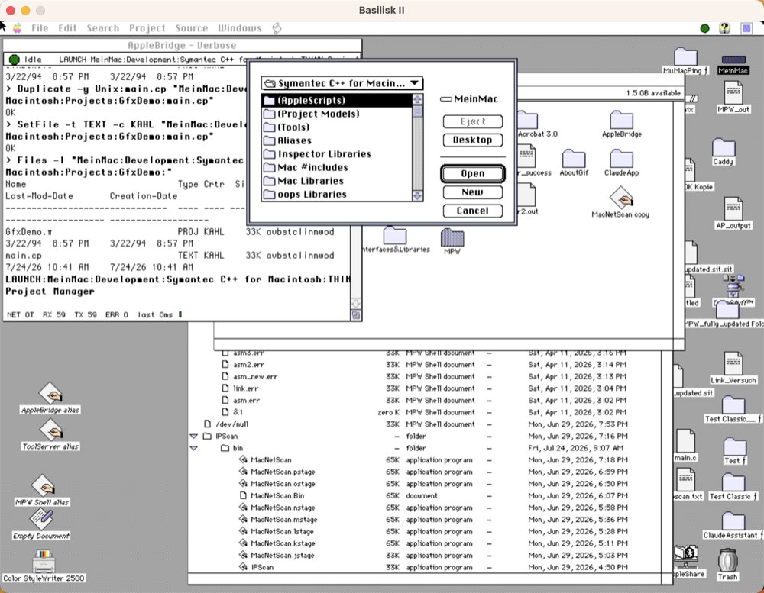This screenshot has height=593, width=764.
Task: Click the file list scroll down arrow
Action: click(x=418, y=195)
